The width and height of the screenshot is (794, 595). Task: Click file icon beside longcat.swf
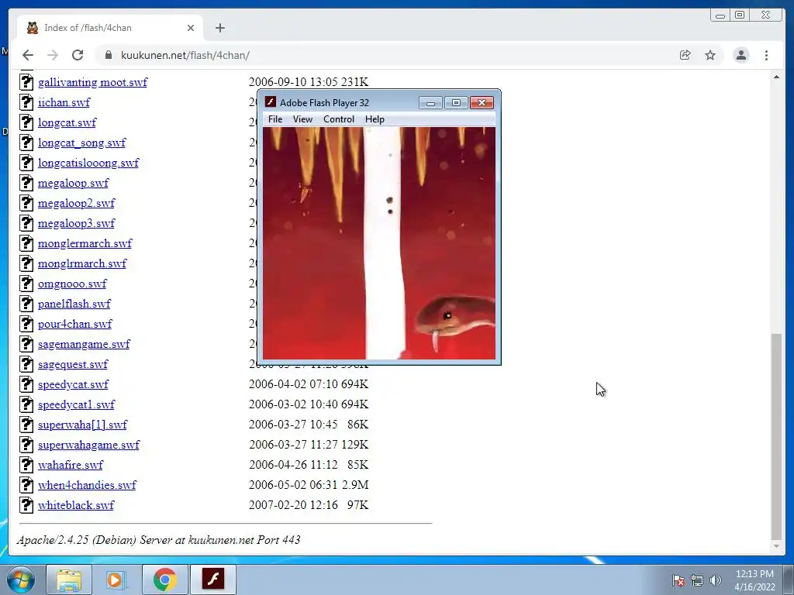point(26,122)
